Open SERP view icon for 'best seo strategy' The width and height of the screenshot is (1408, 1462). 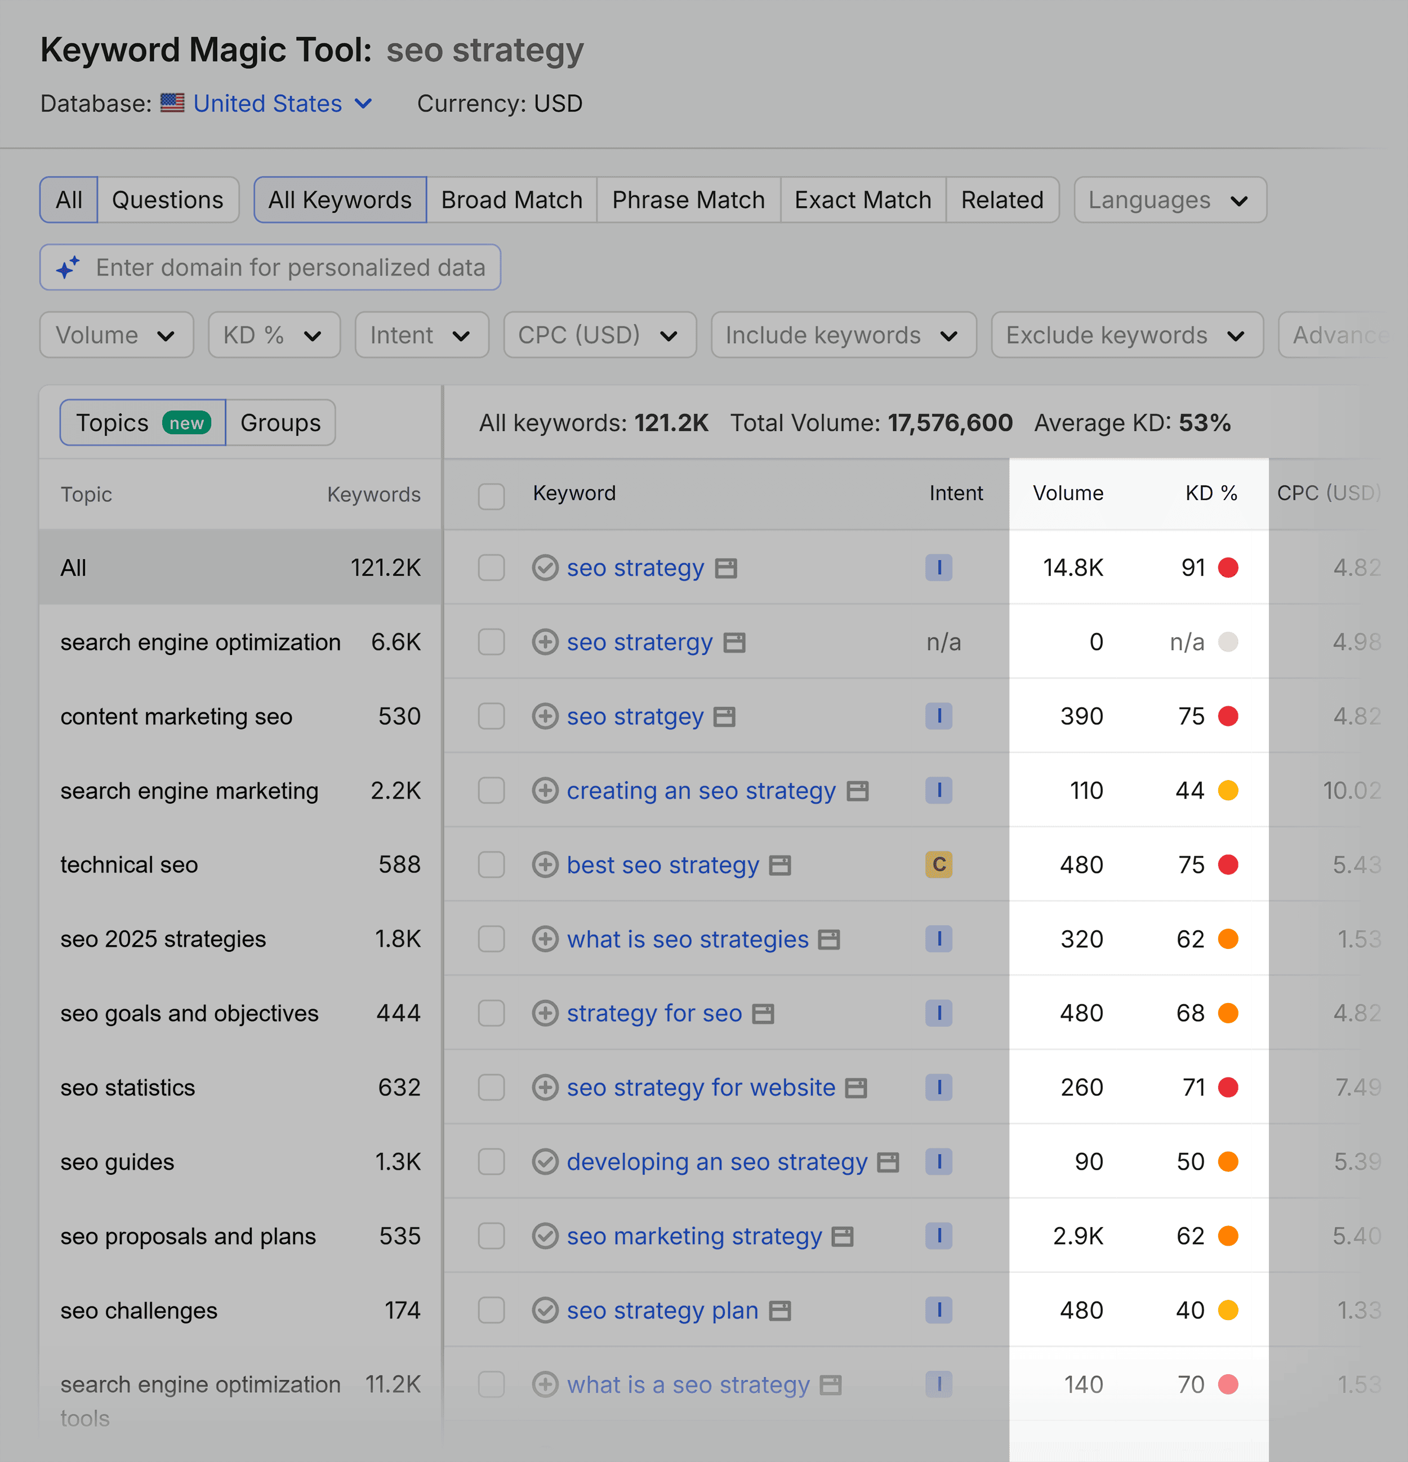(x=780, y=865)
